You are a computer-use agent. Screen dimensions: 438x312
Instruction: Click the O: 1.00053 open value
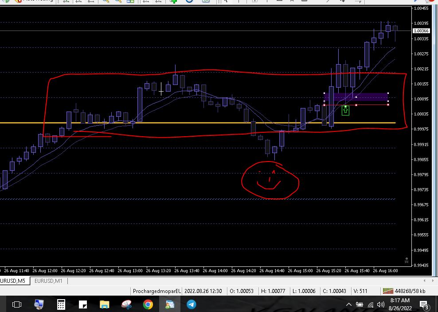242,291
